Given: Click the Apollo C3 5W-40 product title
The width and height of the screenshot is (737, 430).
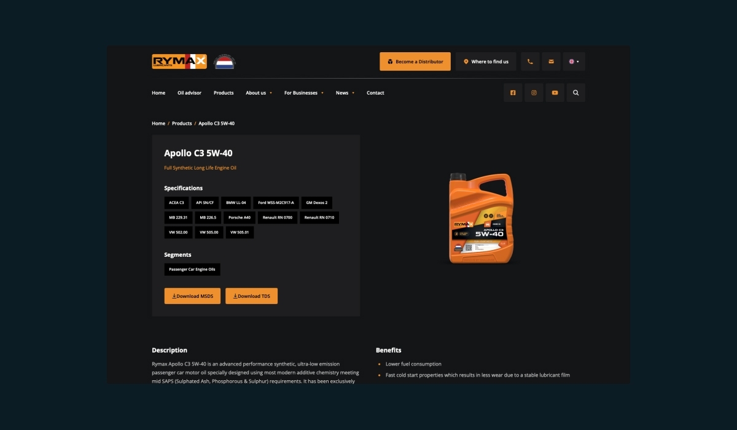Looking at the screenshot, I should point(198,153).
